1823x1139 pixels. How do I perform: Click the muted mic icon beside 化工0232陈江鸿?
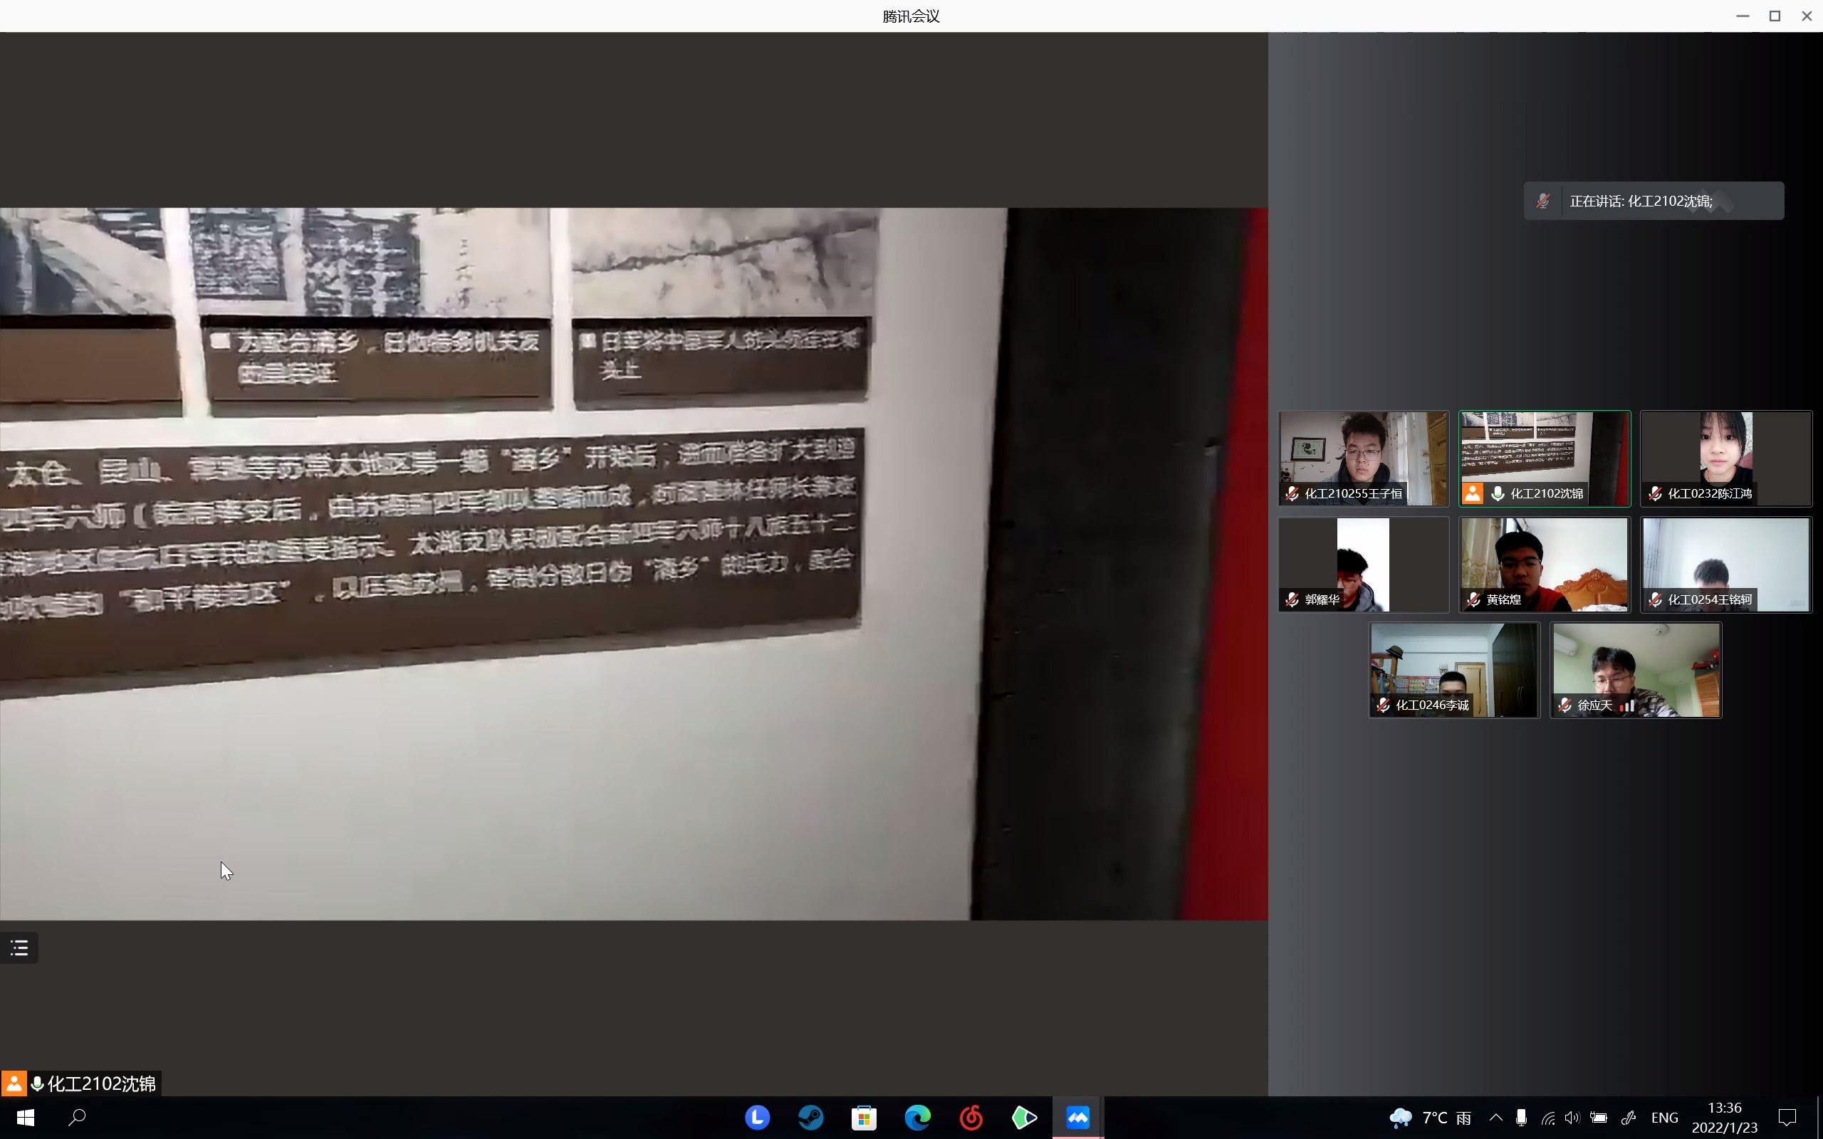point(1655,493)
